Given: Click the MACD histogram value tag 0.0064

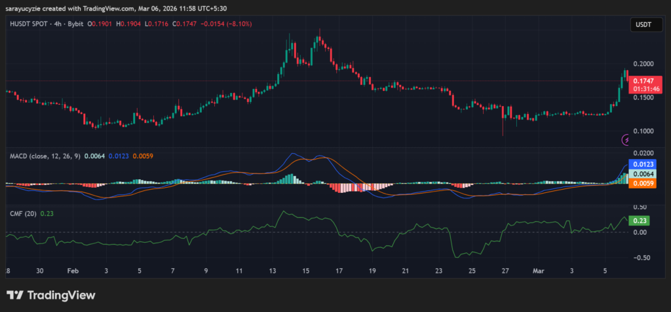Looking at the screenshot, I should (x=643, y=174).
